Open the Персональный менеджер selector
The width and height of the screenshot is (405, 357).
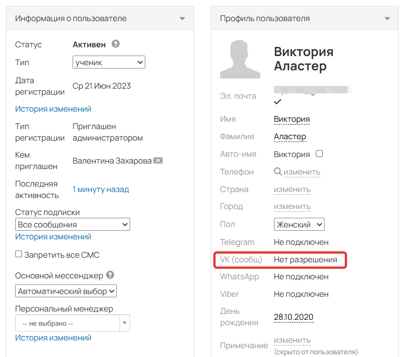tap(73, 323)
